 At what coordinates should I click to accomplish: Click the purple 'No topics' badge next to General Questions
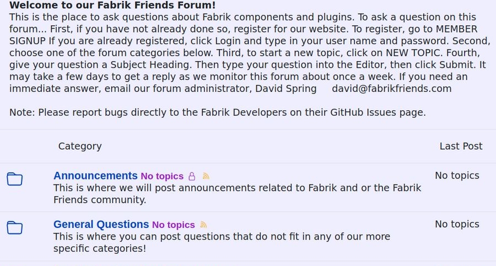click(x=174, y=225)
